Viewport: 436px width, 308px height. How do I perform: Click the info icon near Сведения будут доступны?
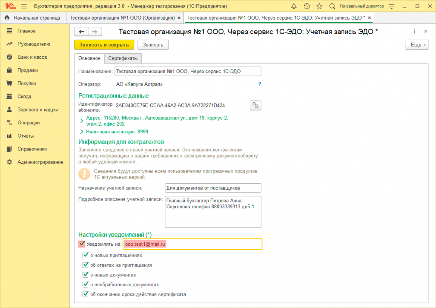point(84,174)
